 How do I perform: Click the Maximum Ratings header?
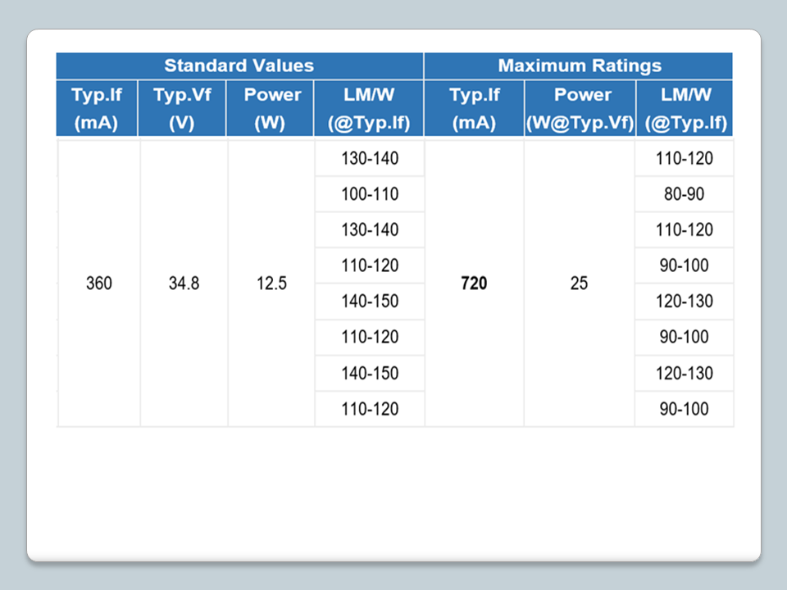(579, 66)
